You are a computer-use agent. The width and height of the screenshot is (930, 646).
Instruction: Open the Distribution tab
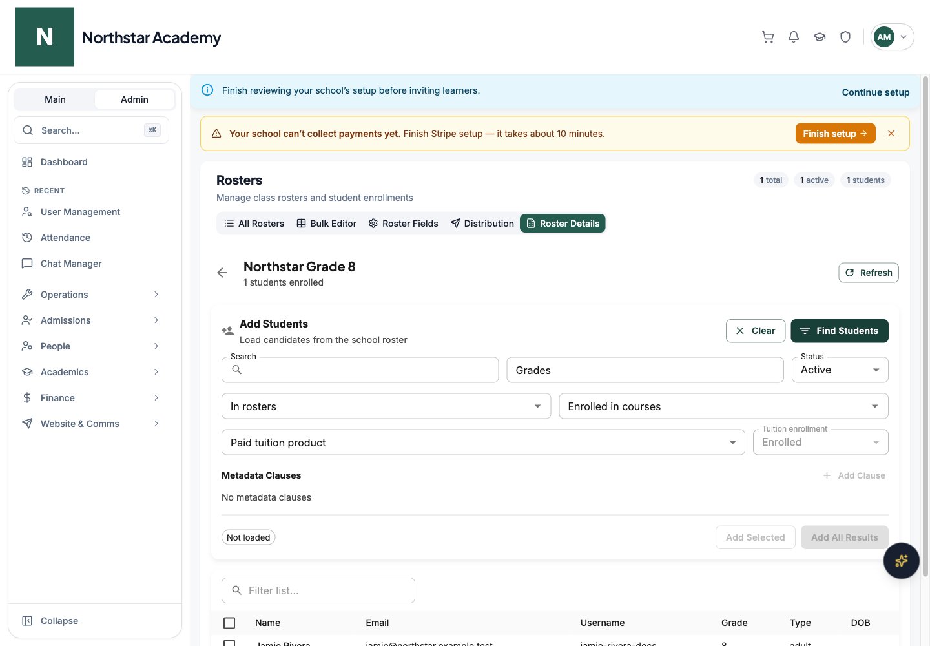(482, 224)
